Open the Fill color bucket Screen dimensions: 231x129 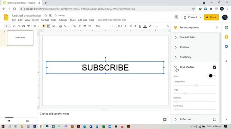pos(75,26)
